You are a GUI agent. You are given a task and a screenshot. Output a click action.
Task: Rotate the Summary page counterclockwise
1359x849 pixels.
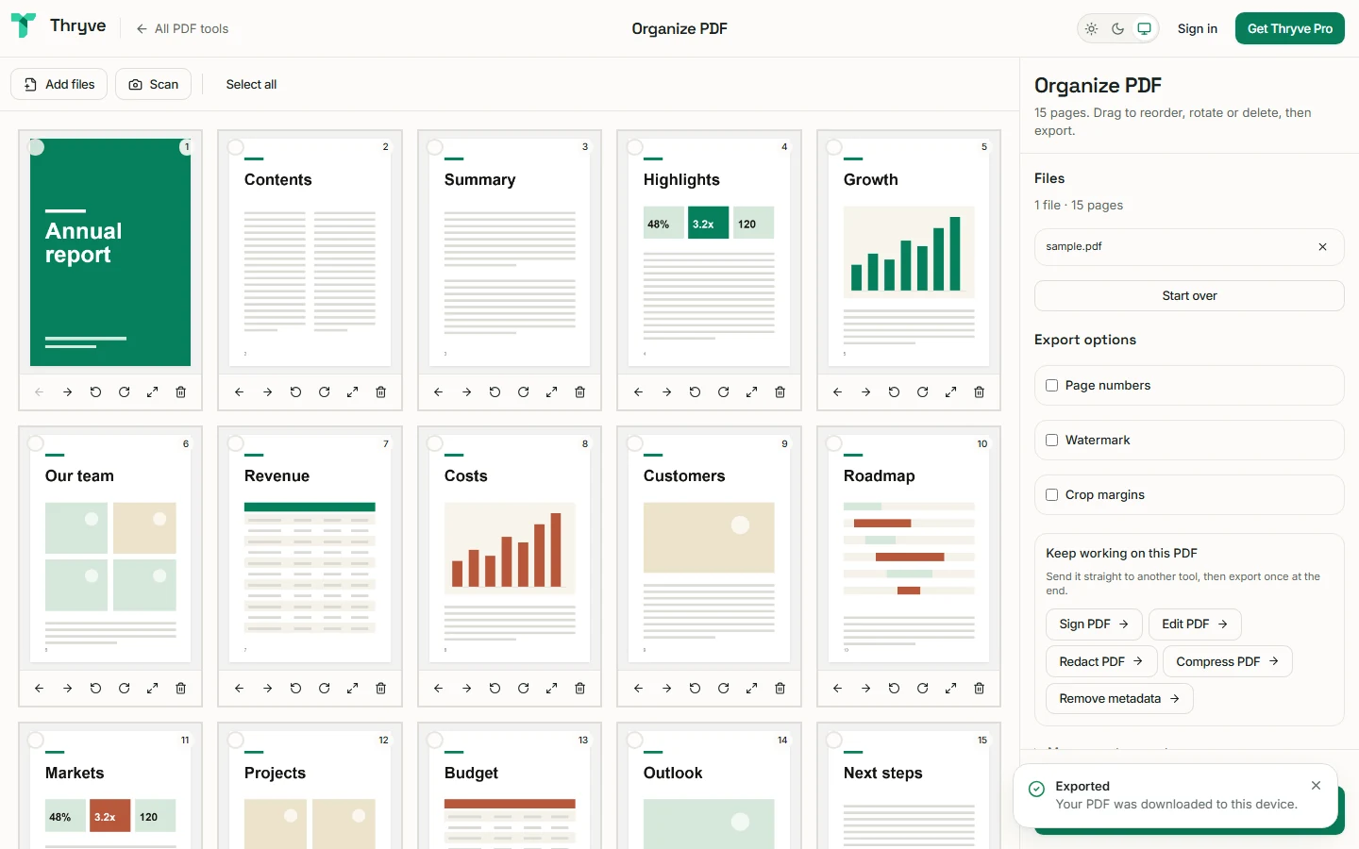495,392
